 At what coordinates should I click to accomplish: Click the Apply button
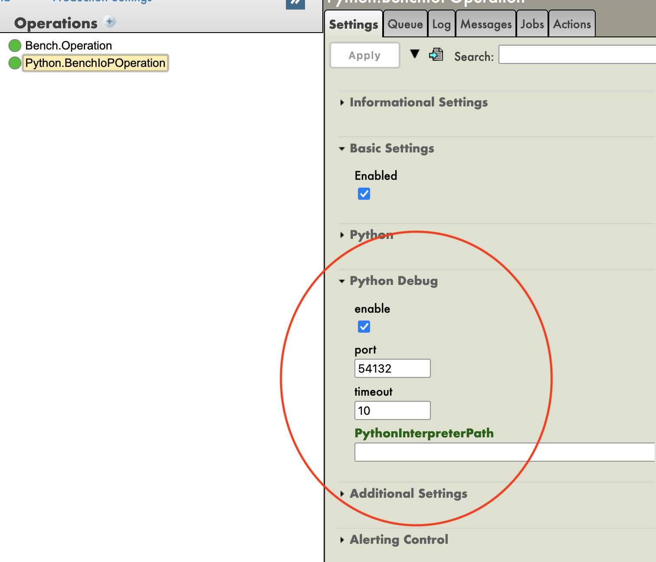tap(365, 55)
